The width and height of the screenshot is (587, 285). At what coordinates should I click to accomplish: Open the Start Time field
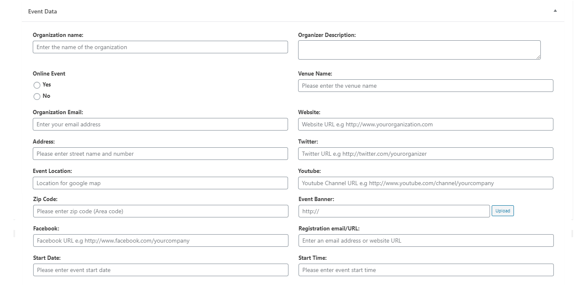coord(426,270)
